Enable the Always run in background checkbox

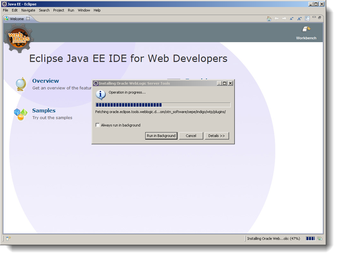click(97, 125)
